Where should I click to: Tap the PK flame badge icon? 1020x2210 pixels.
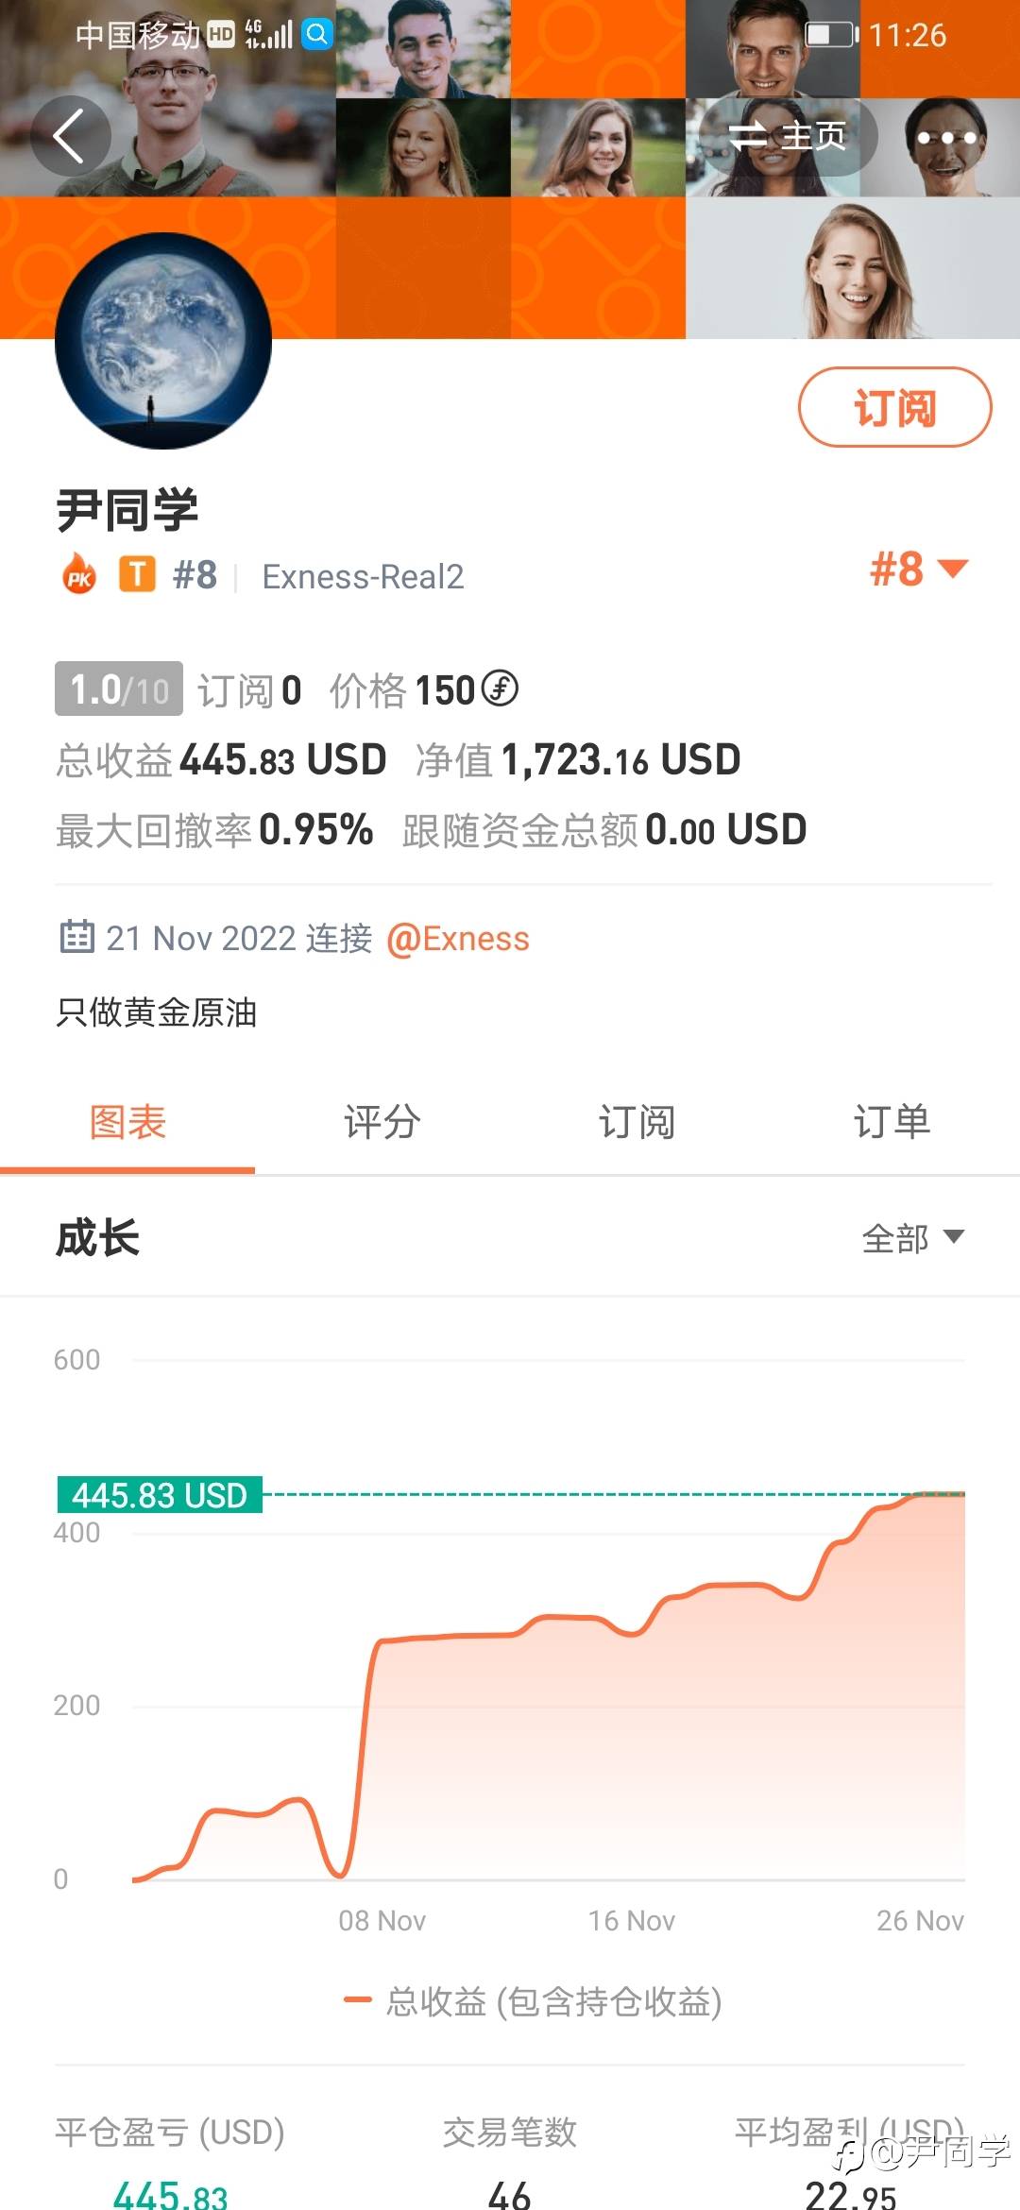point(79,574)
